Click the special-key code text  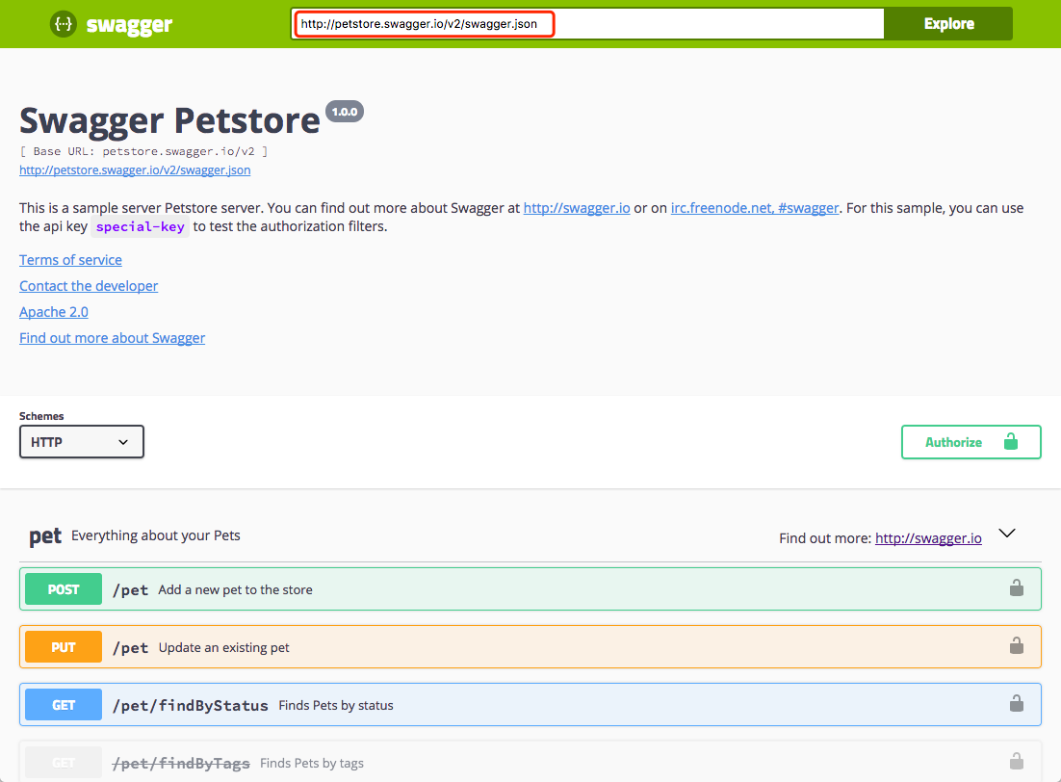tap(140, 227)
